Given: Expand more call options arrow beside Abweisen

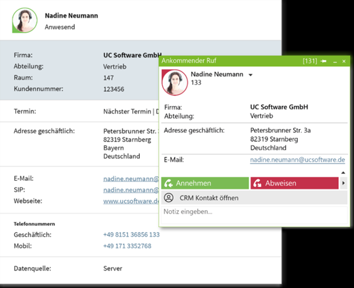Looking at the screenshot, I should pos(343,183).
